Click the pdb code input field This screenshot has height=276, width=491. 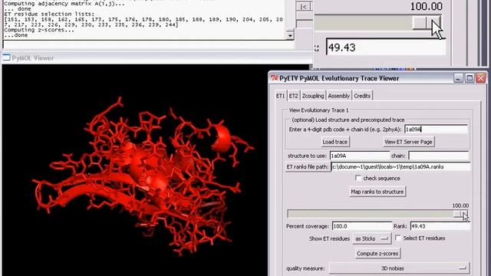tap(436, 130)
